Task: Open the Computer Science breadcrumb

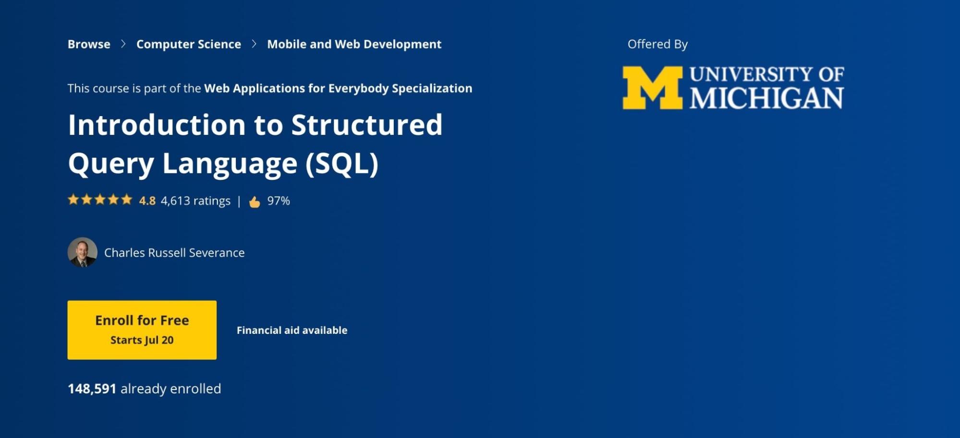Action: coord(188,44)
